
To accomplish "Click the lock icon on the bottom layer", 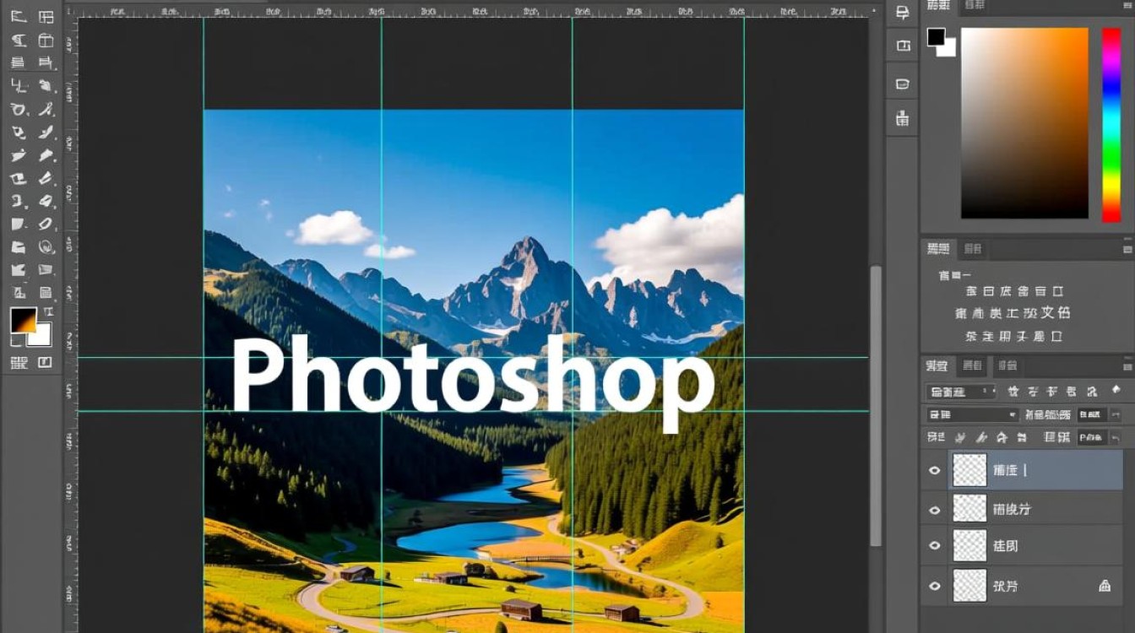I will [x=1104, y=585].
